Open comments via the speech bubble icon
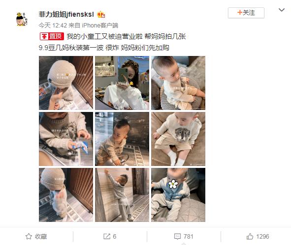Image resolution: width=291 pixels, height=245 pixels. click(177, 236)
